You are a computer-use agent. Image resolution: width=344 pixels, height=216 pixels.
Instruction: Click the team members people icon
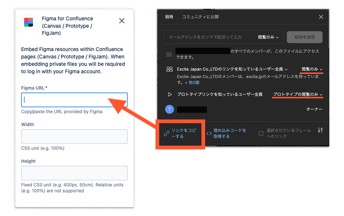pos(169,54)
